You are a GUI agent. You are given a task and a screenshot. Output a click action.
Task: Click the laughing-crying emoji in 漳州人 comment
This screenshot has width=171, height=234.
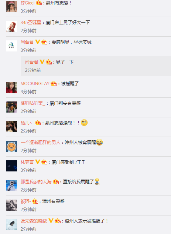click(x=99, y=142)
